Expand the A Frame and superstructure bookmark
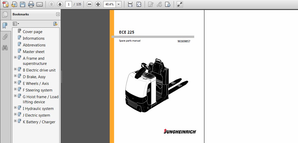The height and width of the screenshot is (143, 298). point(15,57)
